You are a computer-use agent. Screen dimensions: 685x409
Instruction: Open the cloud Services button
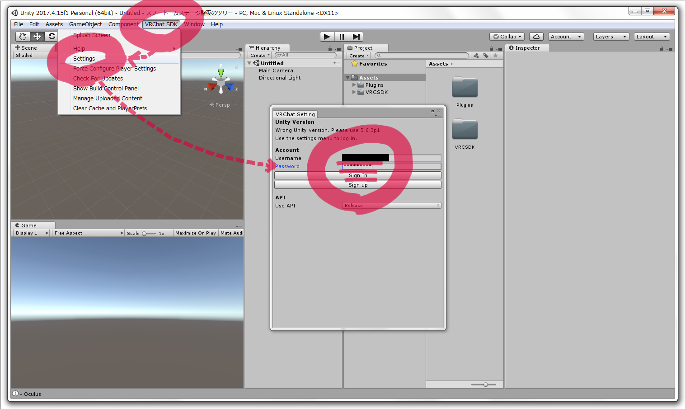(x=536, y=37)
